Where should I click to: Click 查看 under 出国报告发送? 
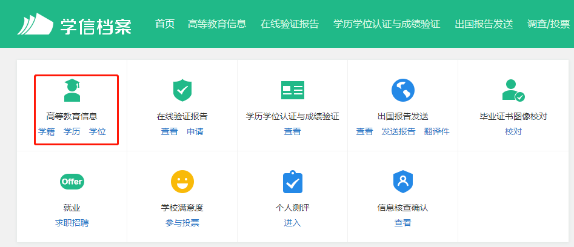(365, 131)
